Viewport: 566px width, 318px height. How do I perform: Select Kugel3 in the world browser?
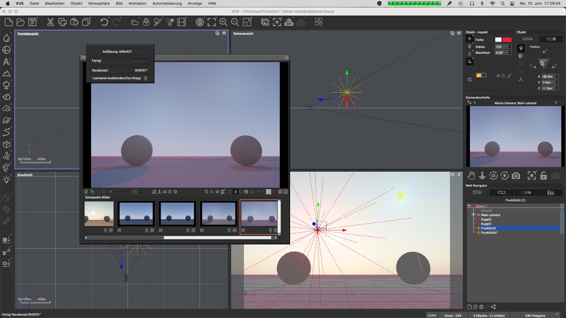(486, 224)
